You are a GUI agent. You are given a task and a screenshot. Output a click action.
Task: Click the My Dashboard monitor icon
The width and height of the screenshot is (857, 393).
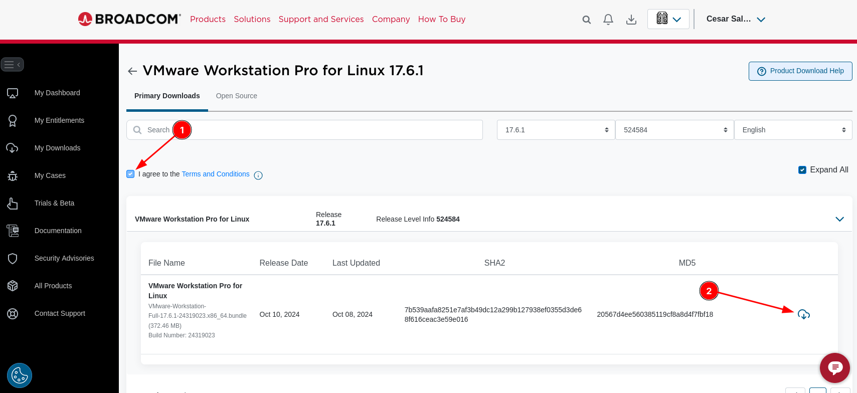(x=13, y=93)
